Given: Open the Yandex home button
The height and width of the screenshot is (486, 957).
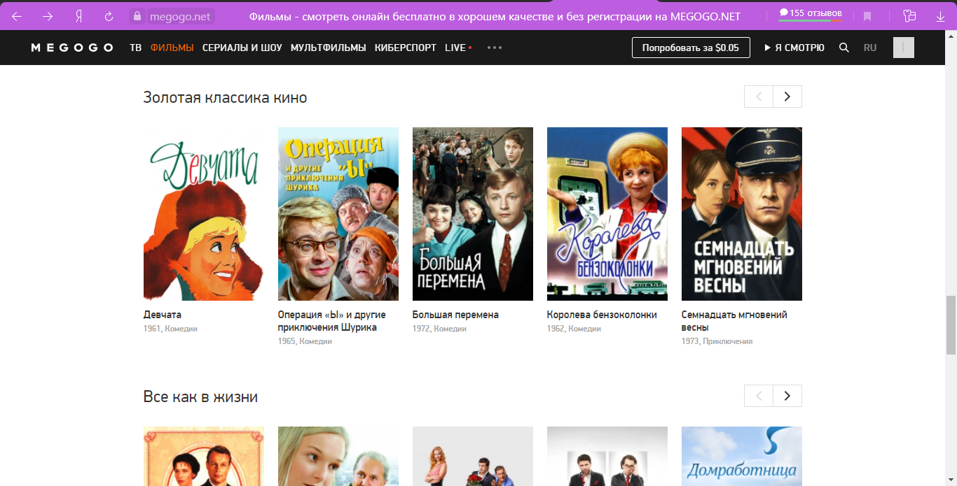Looking at the screenshot, I should 78,16.
